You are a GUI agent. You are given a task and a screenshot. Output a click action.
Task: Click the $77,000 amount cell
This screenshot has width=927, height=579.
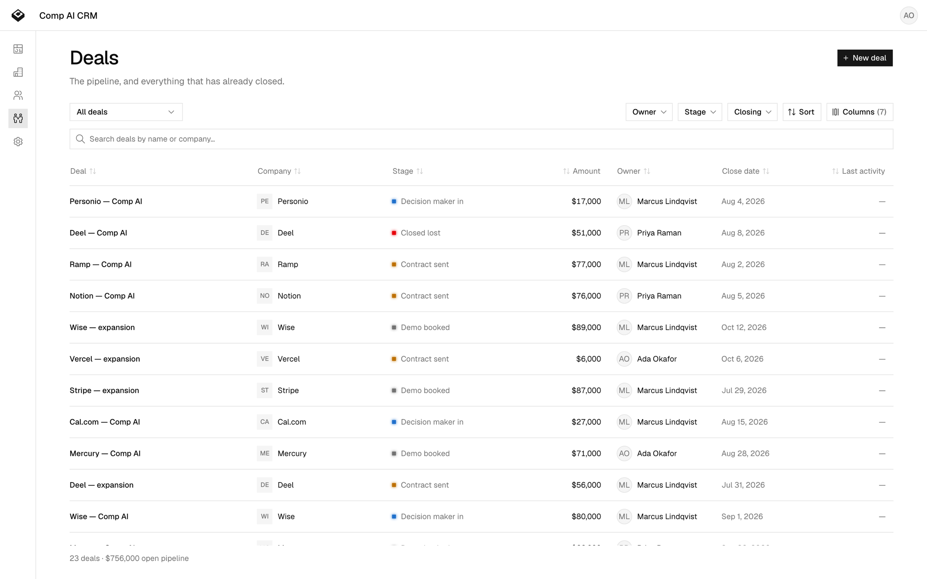coord(586,264)
